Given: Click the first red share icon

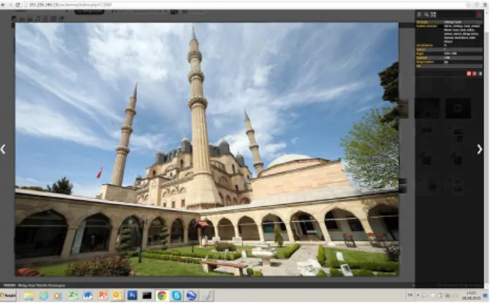Looking at the screenshot, I should click(x=469, y=74).
